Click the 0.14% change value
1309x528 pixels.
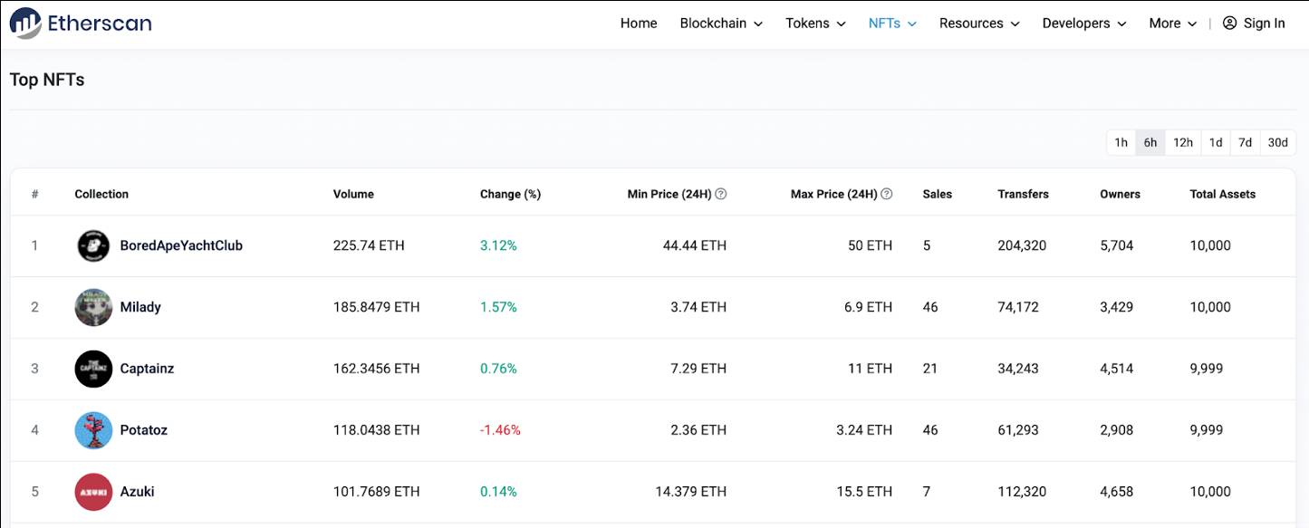(x=498, y=492)
